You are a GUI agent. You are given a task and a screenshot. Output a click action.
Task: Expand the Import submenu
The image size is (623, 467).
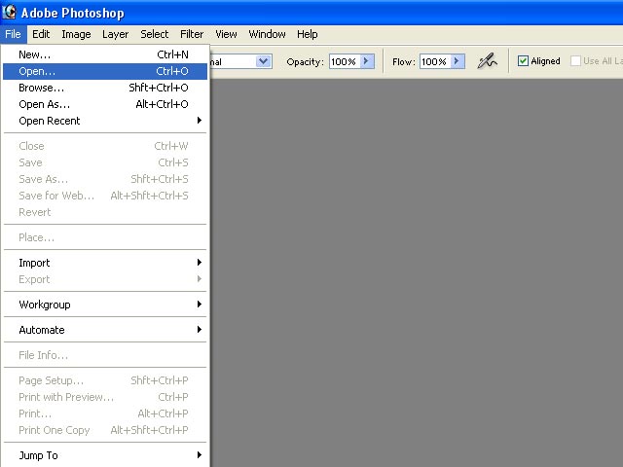pyautogui.click(x=105, y=263)
